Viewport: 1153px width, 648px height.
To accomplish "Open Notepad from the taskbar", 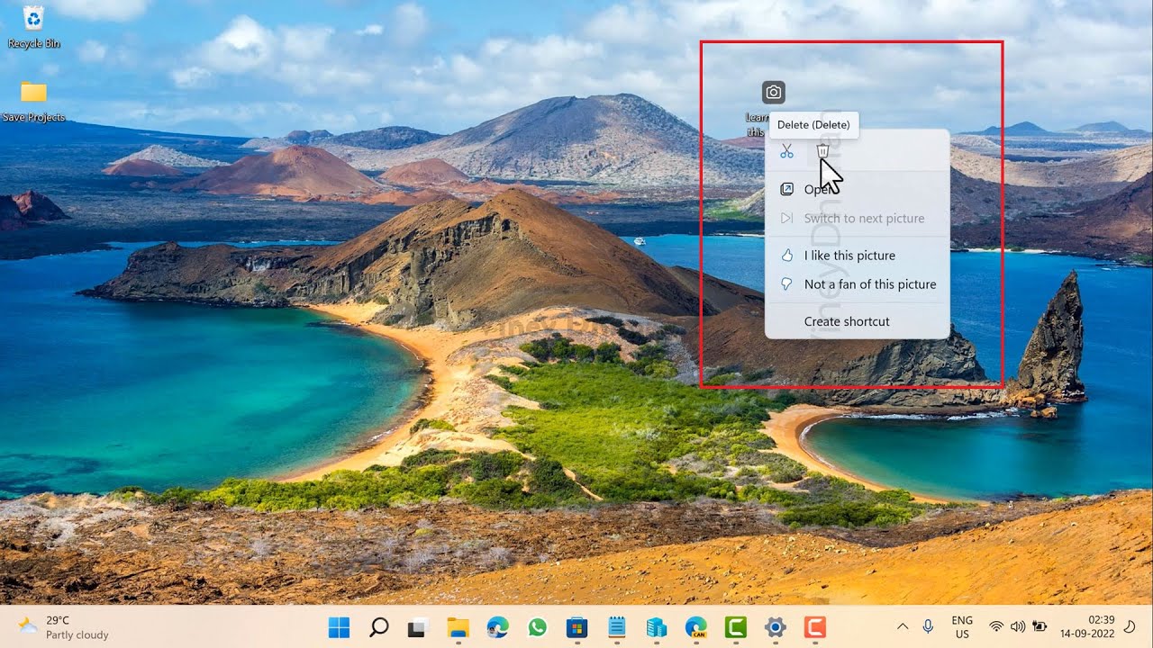I will (617, 627).
